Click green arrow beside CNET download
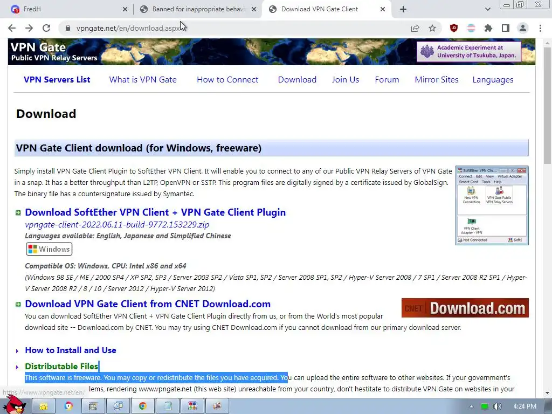 [18, 304]
